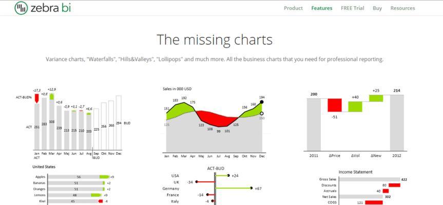Click the hollow December budget marker
This screenshot has height=205, width=443.
click(262, 113)
